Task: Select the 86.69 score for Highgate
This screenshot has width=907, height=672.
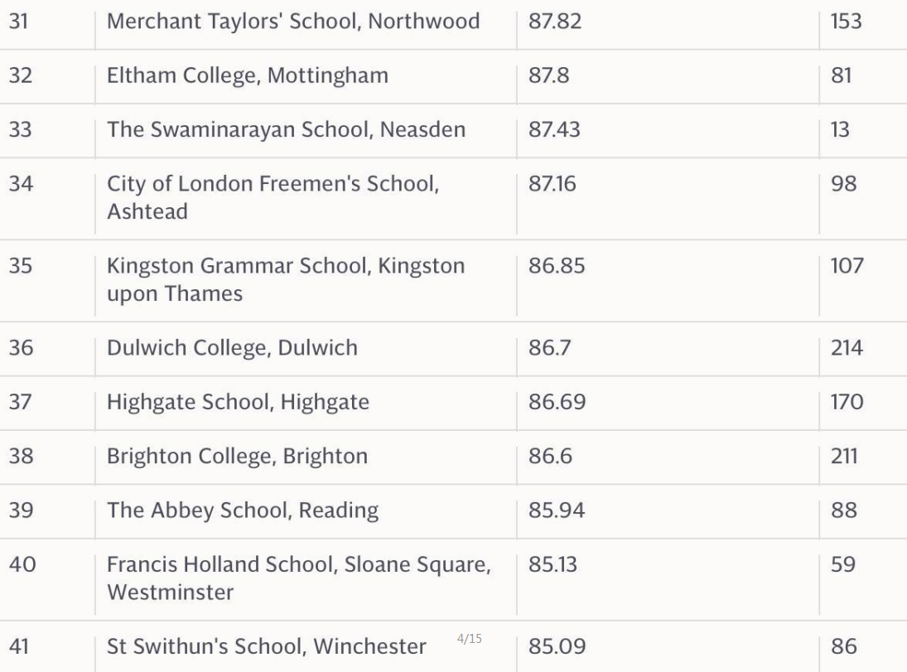Action: 557,402
